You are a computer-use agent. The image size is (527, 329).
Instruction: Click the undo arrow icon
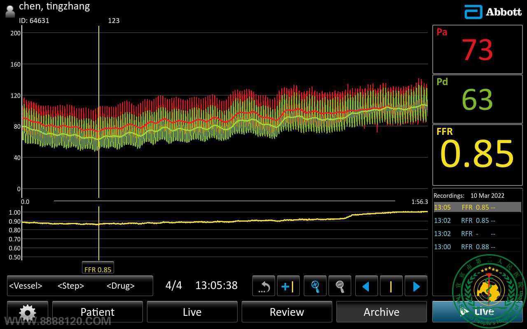(x=263, y=286)
